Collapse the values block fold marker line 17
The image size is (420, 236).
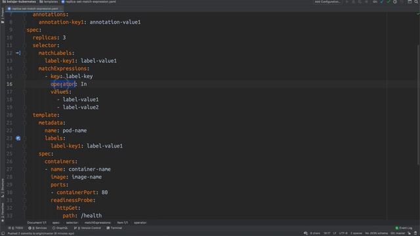[24, 92]
